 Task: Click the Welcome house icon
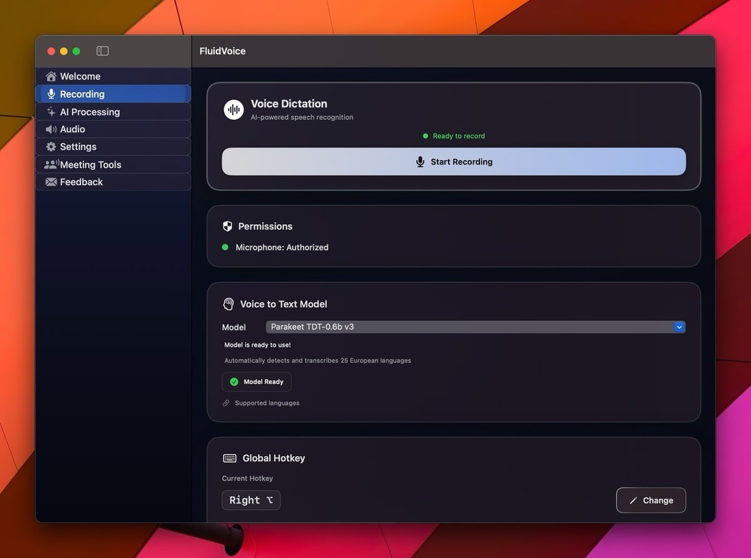click(x=51, y=76)
